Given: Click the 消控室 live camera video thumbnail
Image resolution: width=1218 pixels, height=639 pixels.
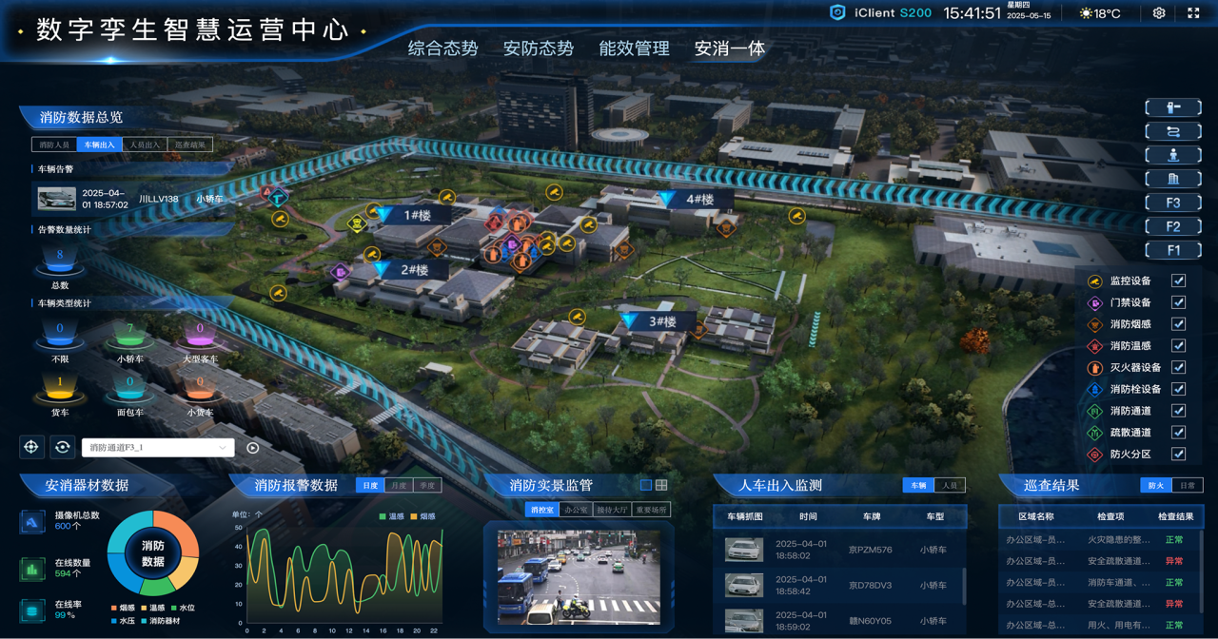Looking at the screenshot, I should (579, 576).
